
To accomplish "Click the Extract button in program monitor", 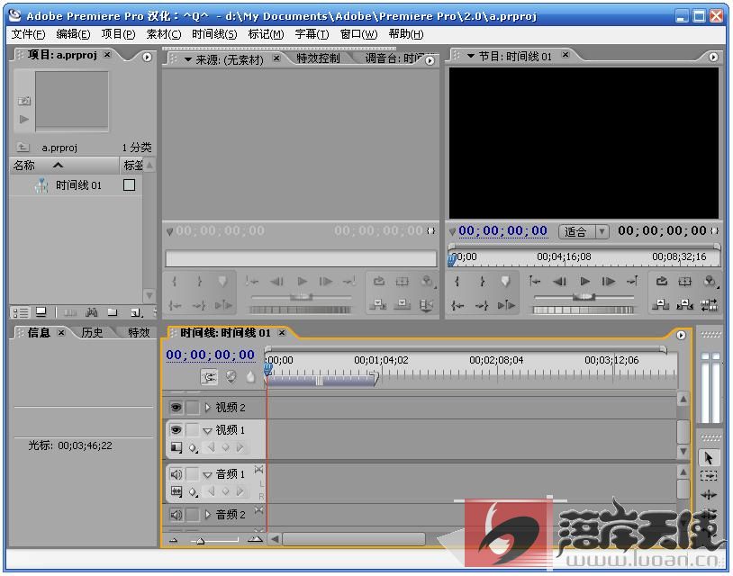I will [685, 305].
